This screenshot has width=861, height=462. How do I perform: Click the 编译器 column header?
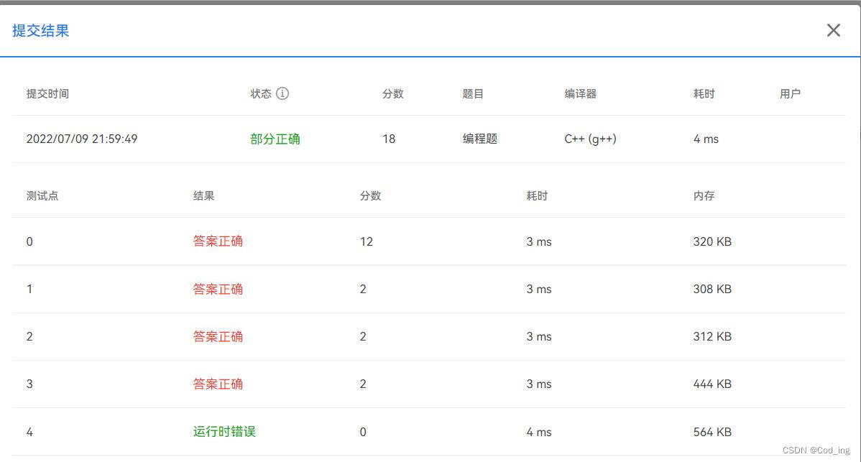coord(581,94)
